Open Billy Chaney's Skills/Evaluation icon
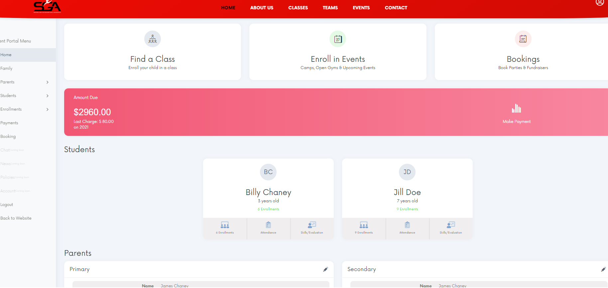The image size is (608, 288). pos(312,225)
